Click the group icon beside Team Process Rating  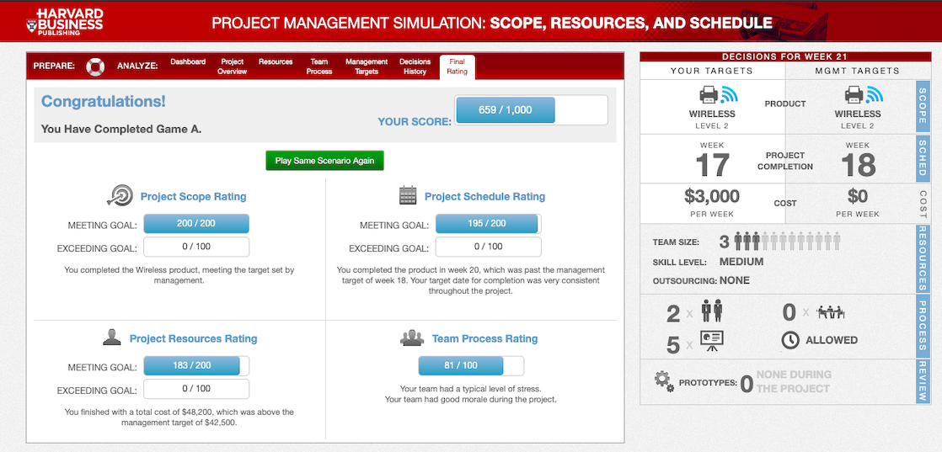click(412, 338)
